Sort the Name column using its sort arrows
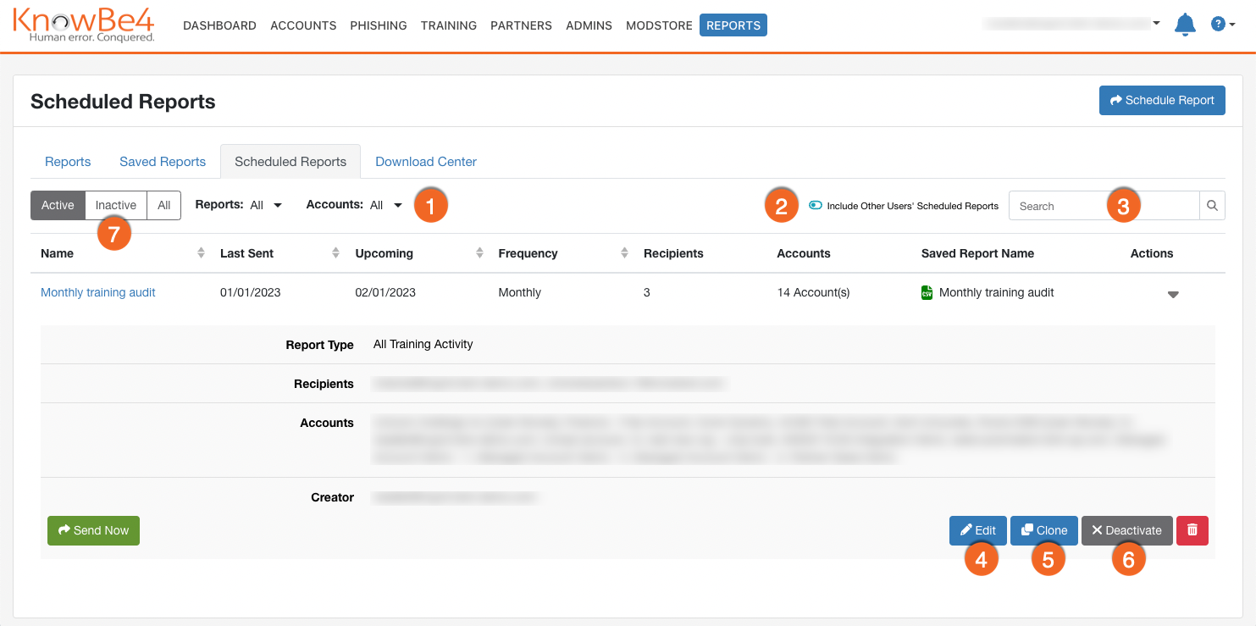This screenshot has width=1256, height=626. point(201,252)
